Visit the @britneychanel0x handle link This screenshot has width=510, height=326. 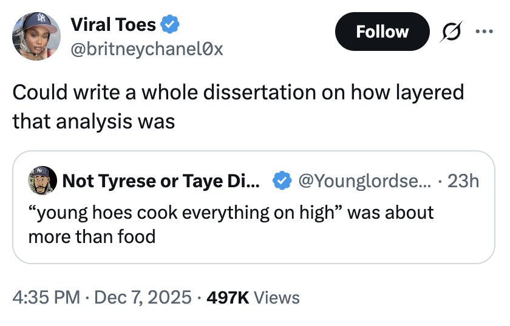(148, 48)
